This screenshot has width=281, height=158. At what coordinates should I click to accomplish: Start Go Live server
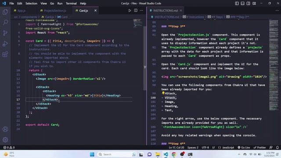point(244,147)
